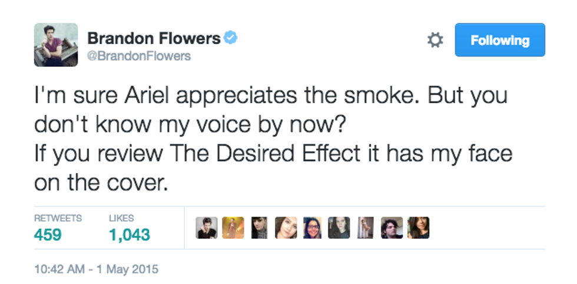Click the sixth liker avatar in the row
Viewport: 577px width, 284px height.
[x=339, y=228]
